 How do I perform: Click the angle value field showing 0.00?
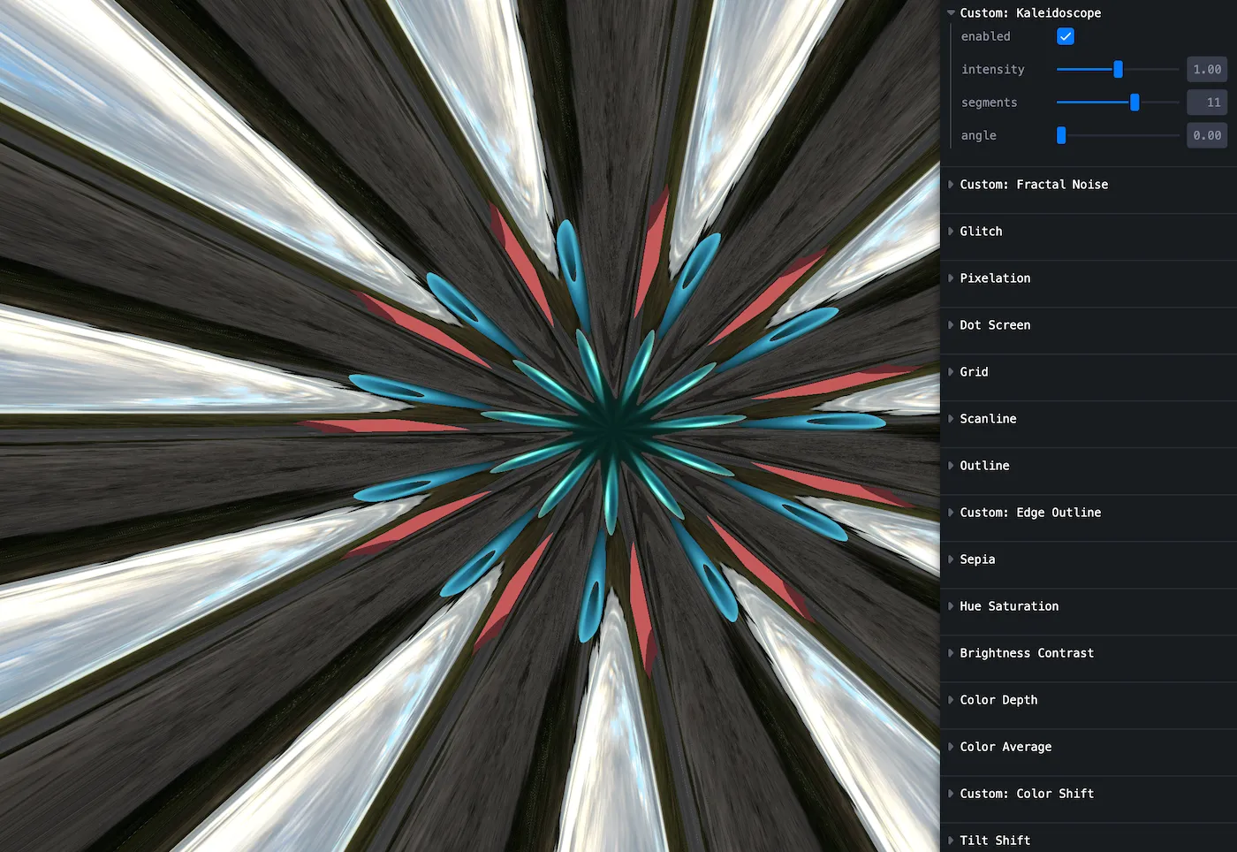click(1207, 134)
